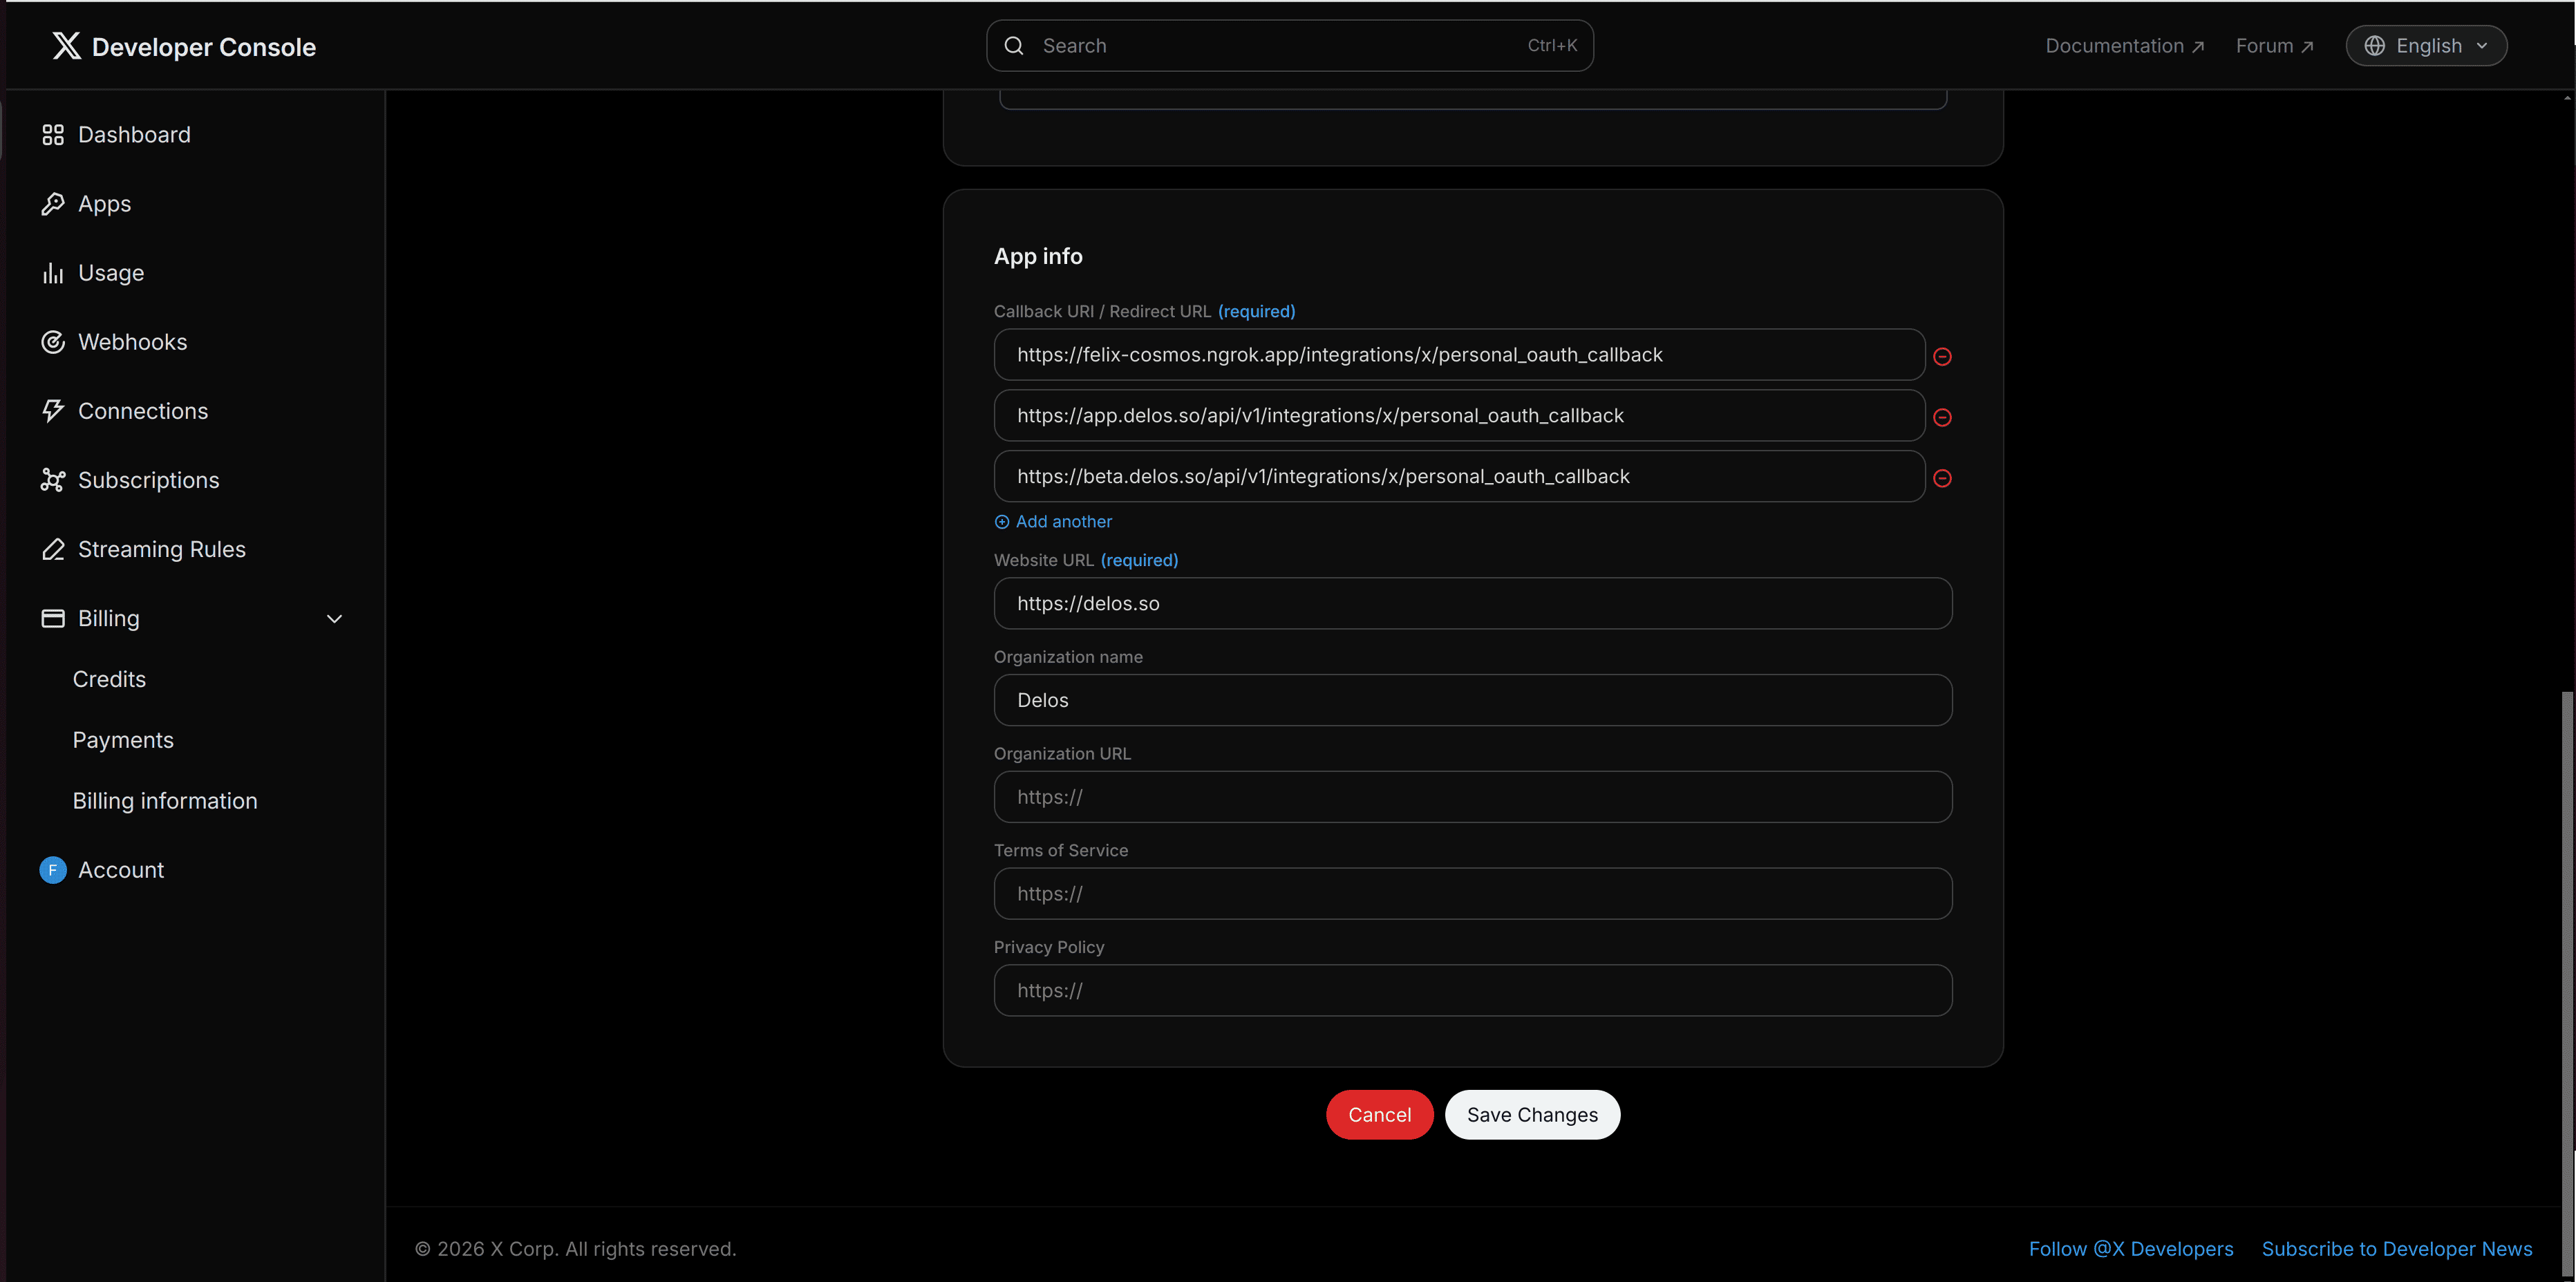This screenshot has height=1282, width=2576.
Task: Remove the app.delos.so callback URL
Action: tap(1942, 417)
